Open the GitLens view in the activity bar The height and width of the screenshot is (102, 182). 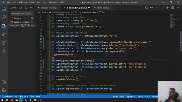4,51
